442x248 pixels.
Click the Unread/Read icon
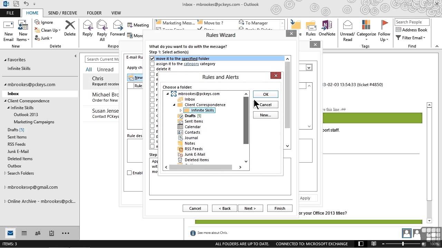347,30
